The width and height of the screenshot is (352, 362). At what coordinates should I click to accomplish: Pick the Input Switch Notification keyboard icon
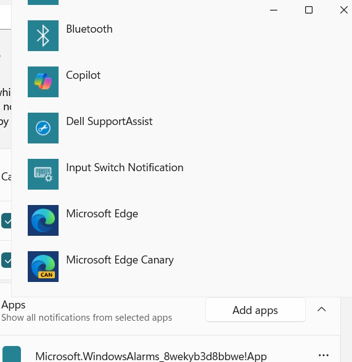pyautogui.click(x=43, y=174)
